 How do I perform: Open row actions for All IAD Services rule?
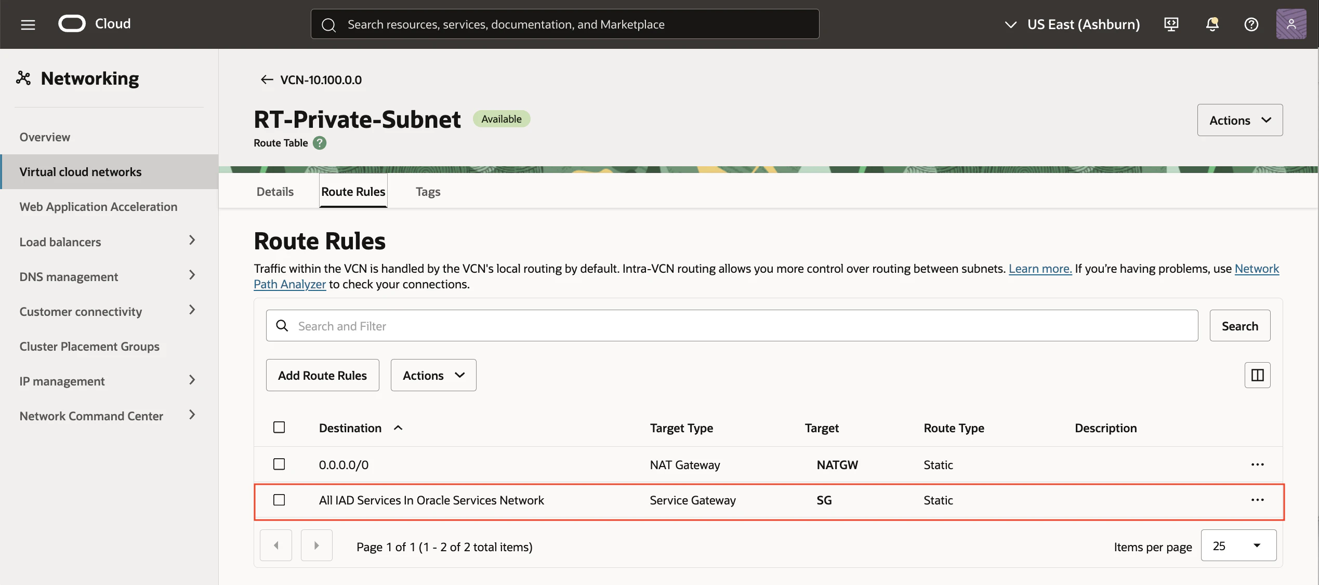coord(1257,500)
